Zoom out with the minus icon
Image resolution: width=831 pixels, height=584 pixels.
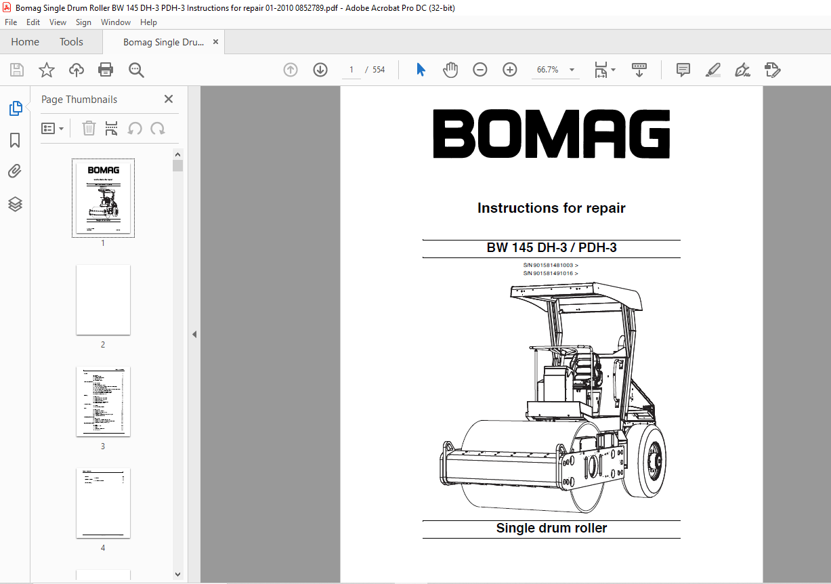480,70
